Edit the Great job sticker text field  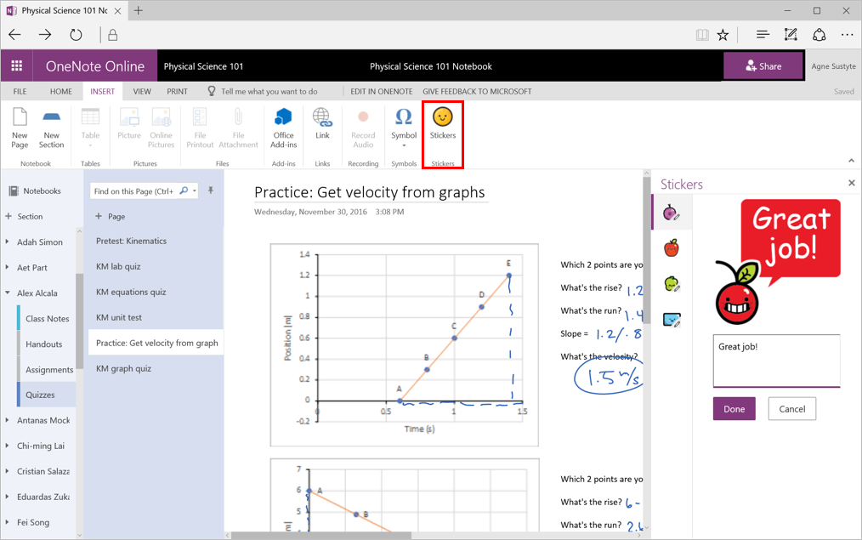[775, 361]
